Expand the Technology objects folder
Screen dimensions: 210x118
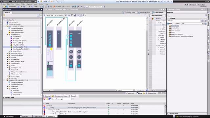tap(8, 53)
